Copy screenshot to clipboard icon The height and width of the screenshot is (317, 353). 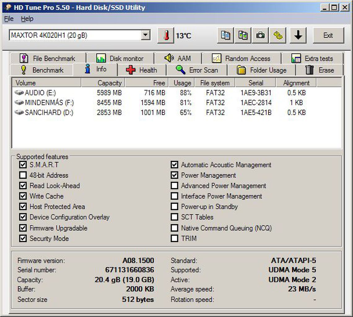pyautogui.click(x=243, y=35)
